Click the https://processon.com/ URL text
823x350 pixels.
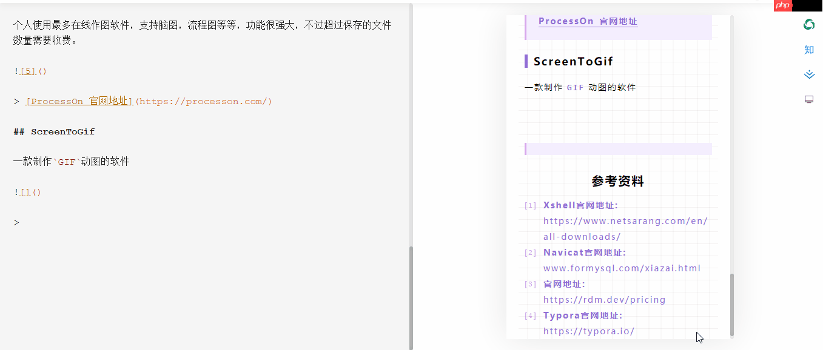tap(204, 101)
